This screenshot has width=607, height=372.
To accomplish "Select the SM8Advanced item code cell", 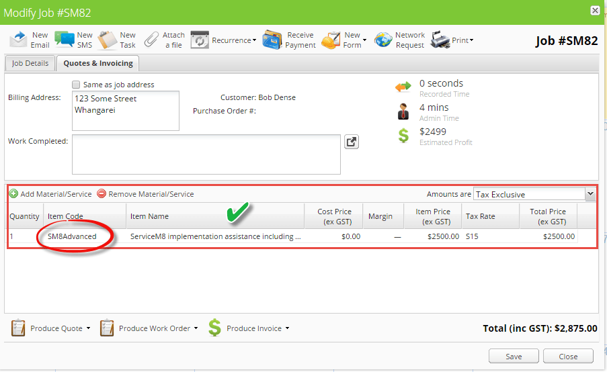I will [x=72, y=236].
